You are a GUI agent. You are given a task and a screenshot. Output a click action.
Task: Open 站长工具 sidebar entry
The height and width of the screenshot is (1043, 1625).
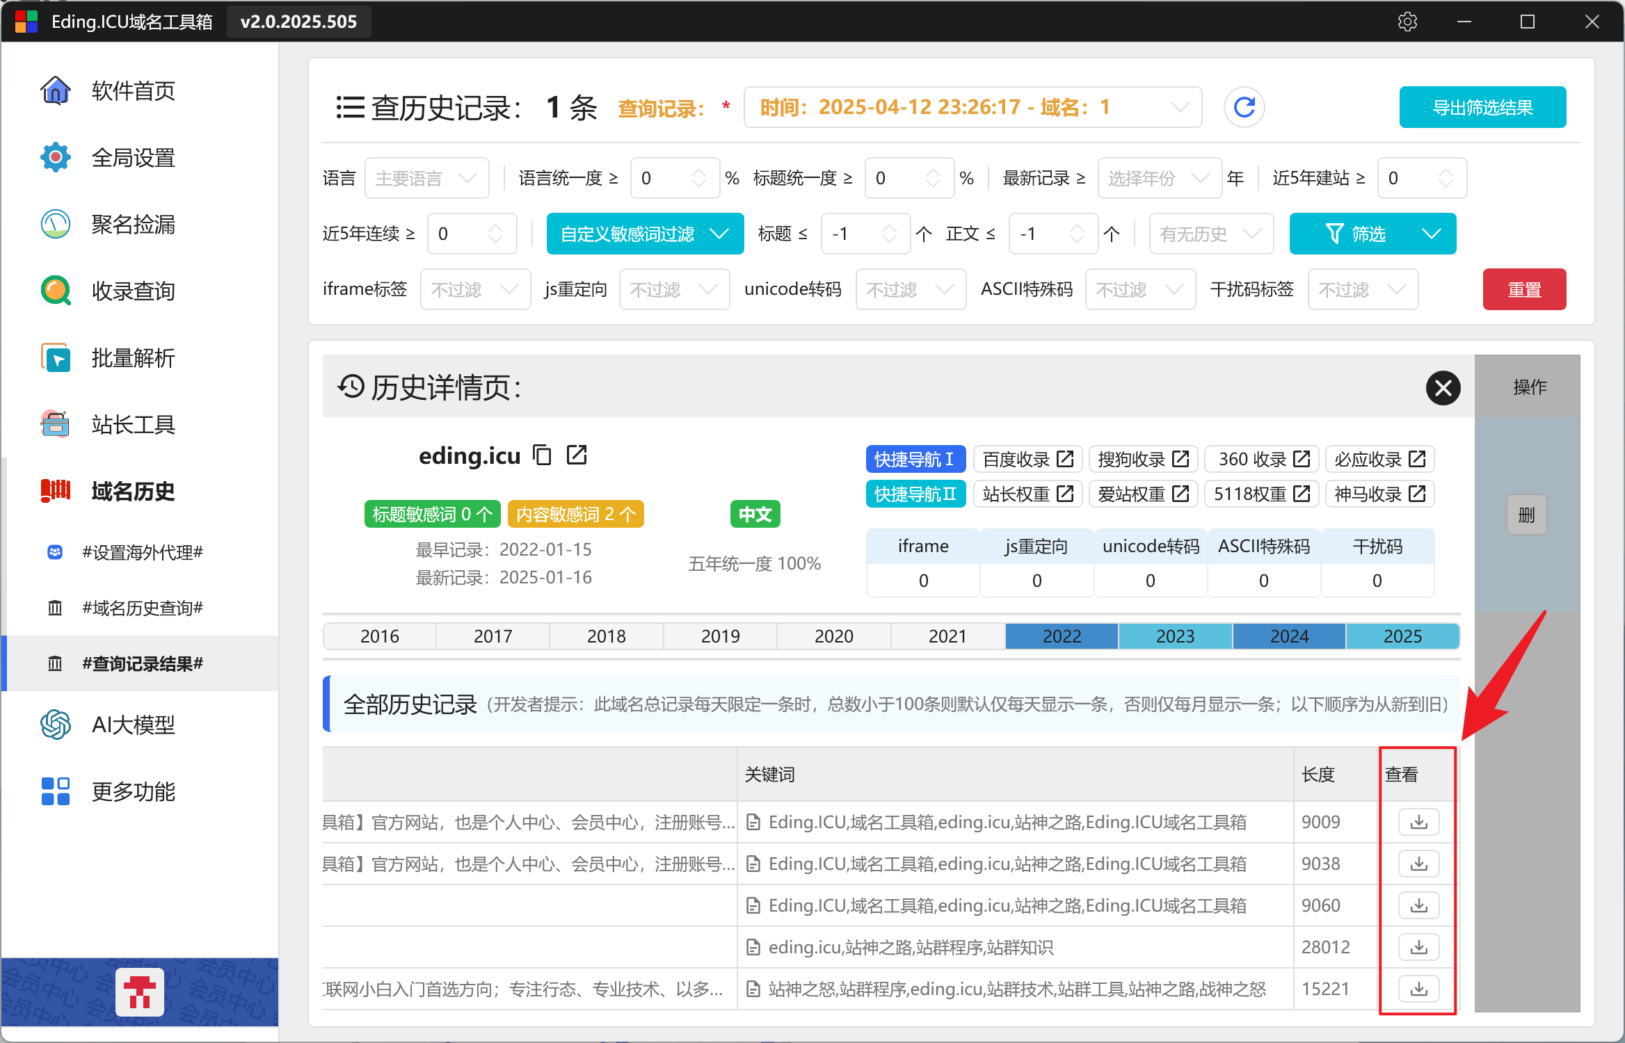point(139,424)
